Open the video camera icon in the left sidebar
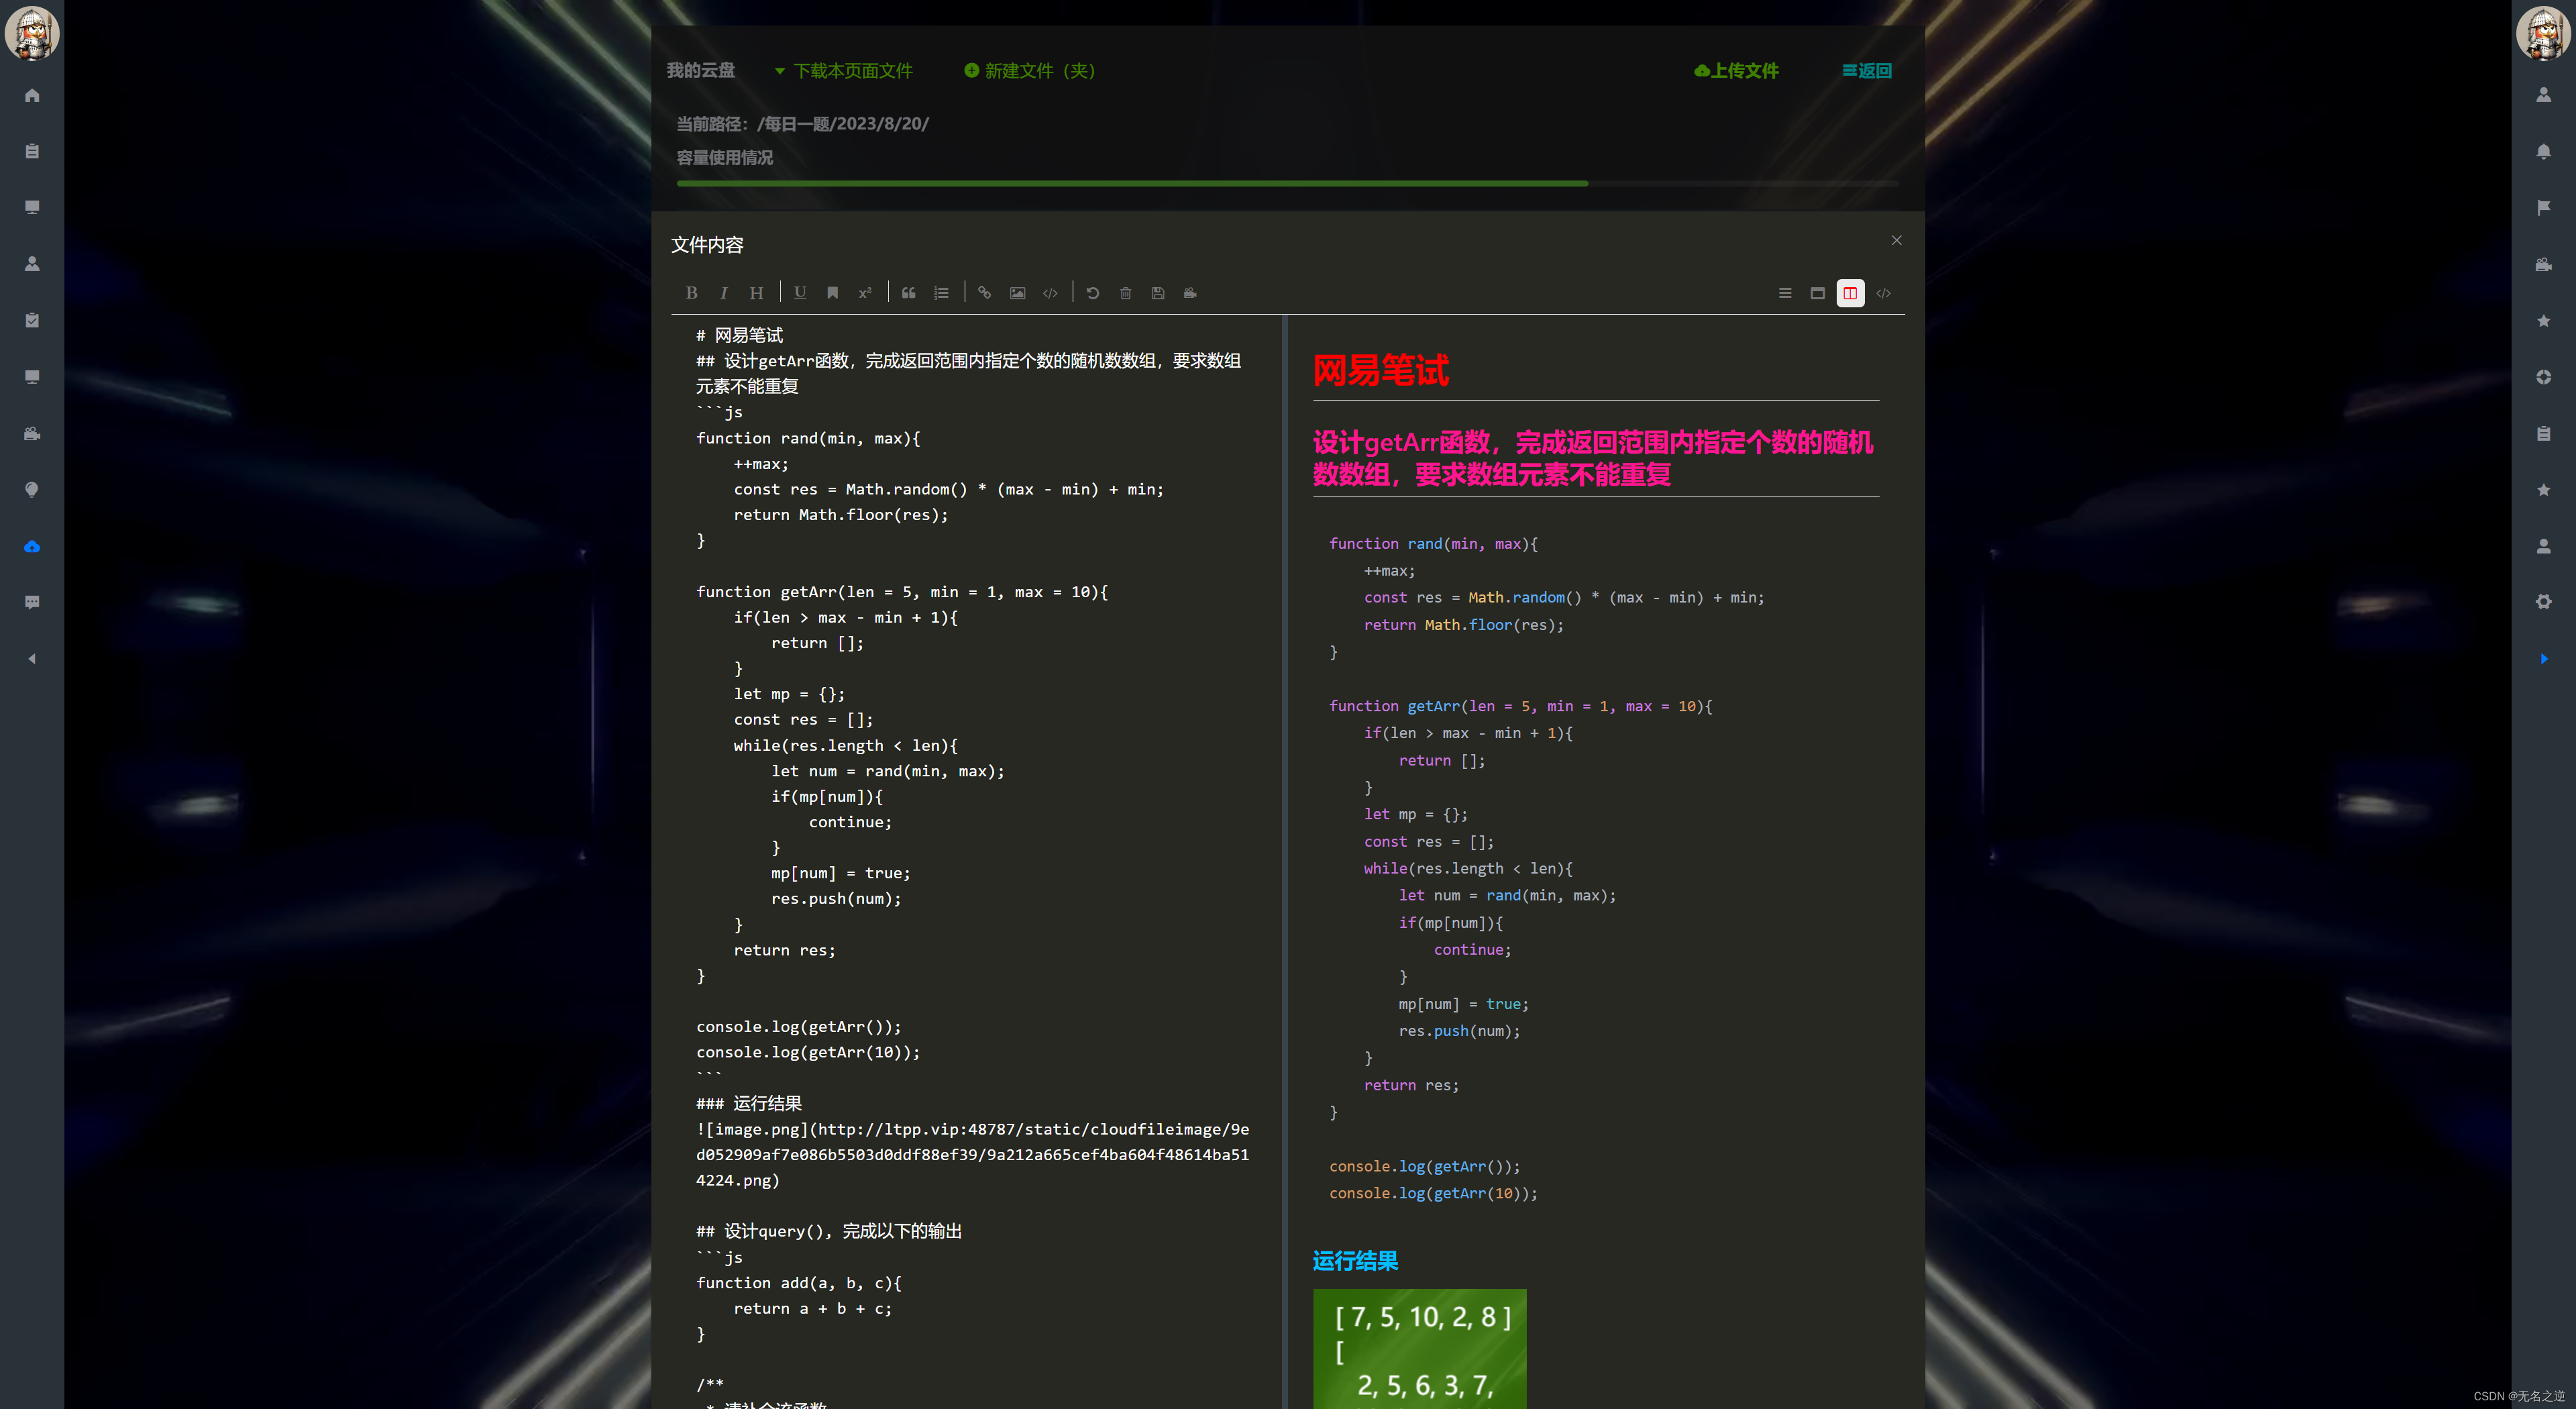 32,433
